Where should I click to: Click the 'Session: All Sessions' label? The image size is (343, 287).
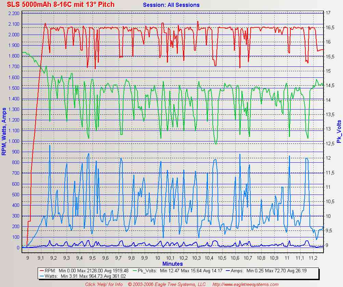[x=171, y=5]
